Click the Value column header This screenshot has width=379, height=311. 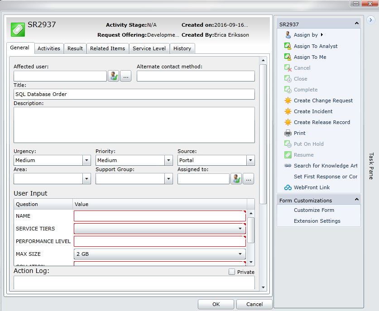[x=160, y=204]
